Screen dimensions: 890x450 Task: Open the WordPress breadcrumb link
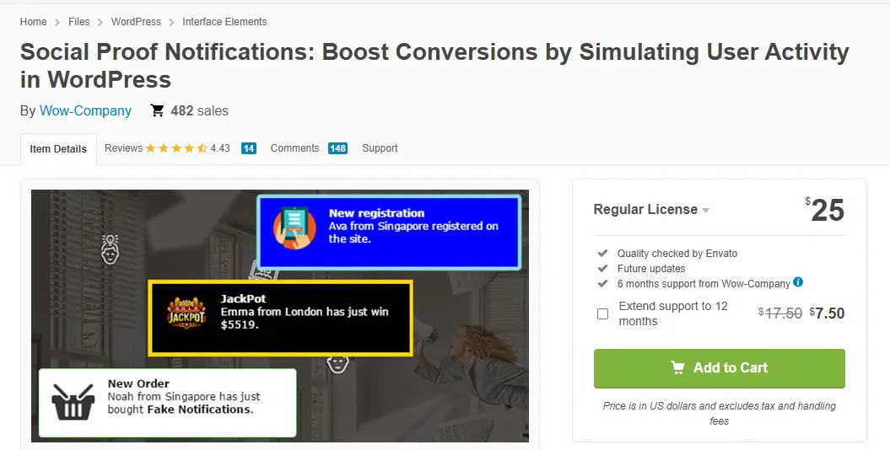[x=136, y=22]
